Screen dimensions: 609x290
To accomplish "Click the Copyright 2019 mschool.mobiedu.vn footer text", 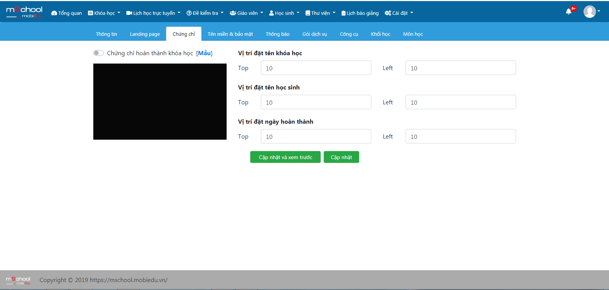I will [x=104, y=280].
